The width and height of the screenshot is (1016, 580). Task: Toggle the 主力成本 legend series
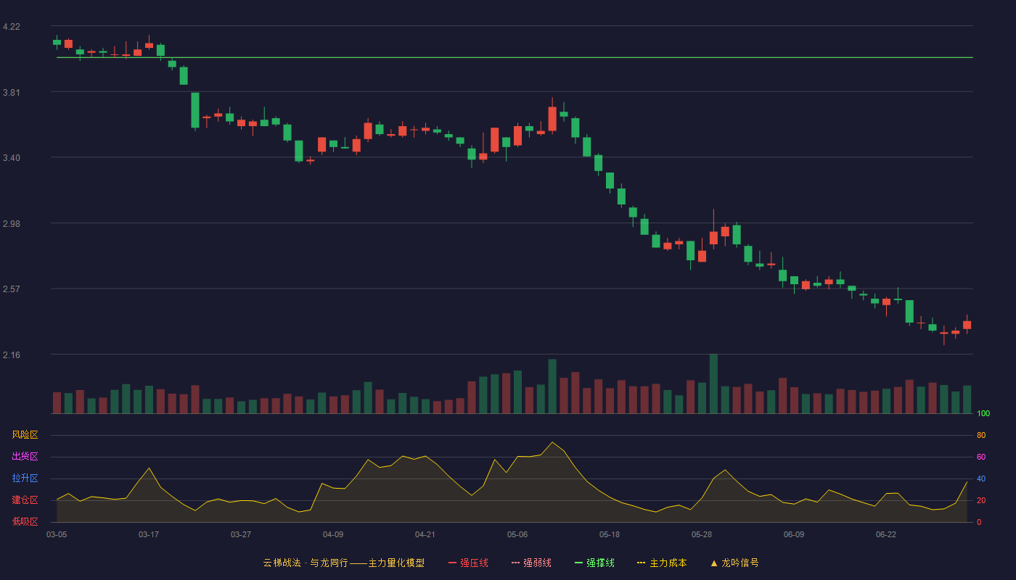coord(662,563)
